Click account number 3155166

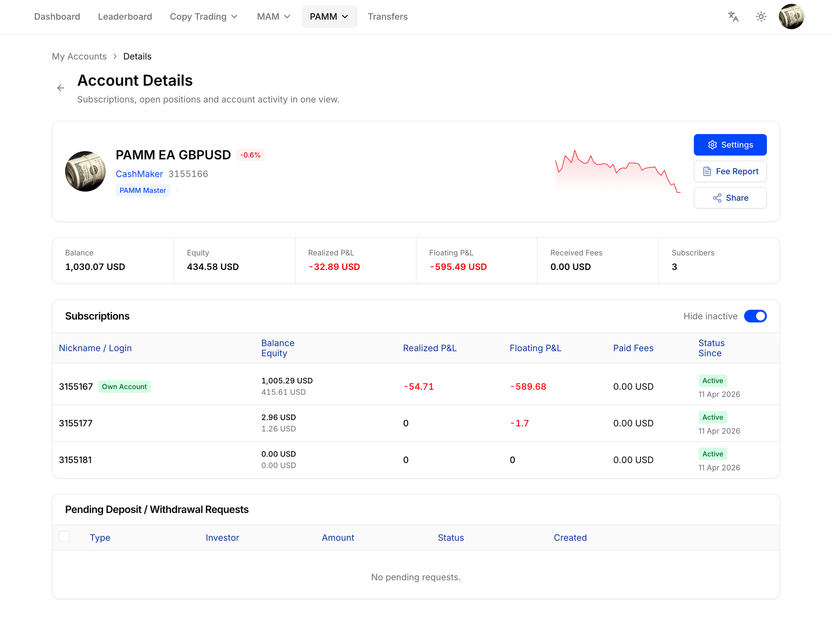(188, 174)
